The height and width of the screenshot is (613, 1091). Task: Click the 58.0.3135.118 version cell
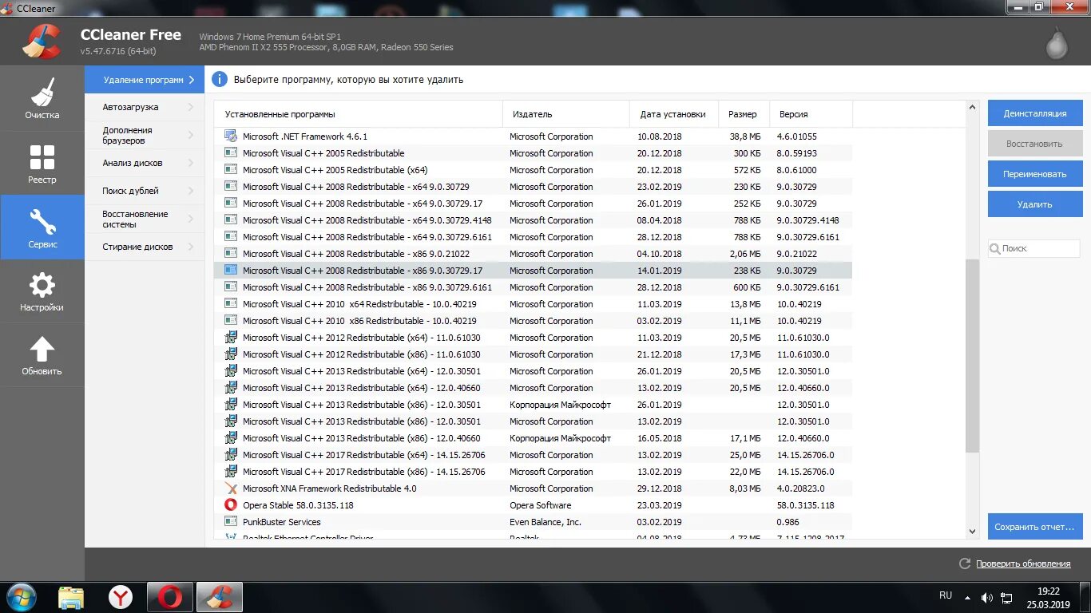[x=805, y=505]
